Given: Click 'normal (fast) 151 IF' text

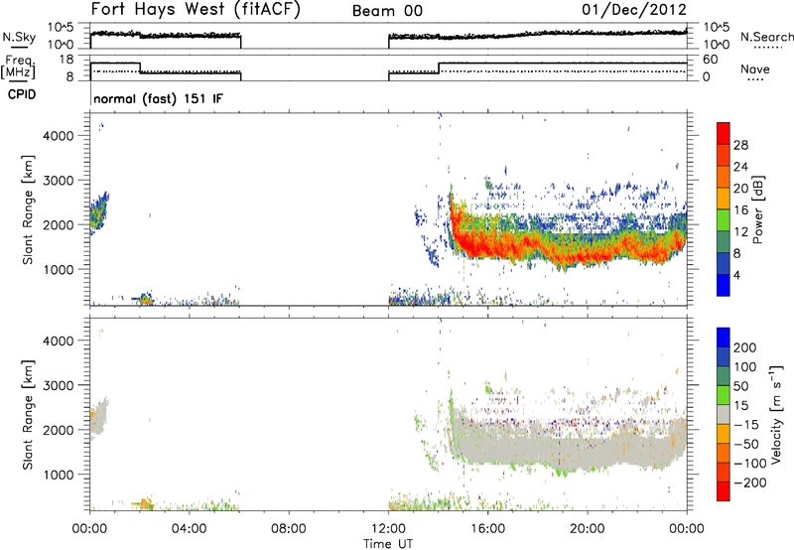Looking at the screenshot, I should (x=158, y=98).
